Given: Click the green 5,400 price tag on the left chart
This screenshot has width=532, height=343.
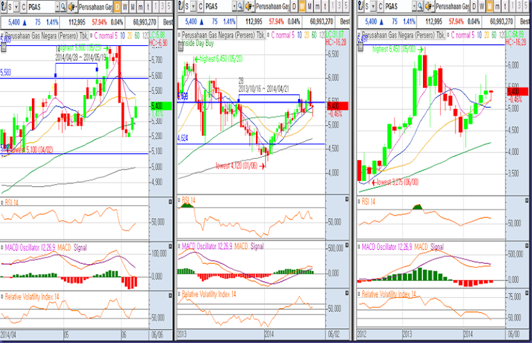Looking at the screenshot, I should pyautogui.click(x=161, y=106).
